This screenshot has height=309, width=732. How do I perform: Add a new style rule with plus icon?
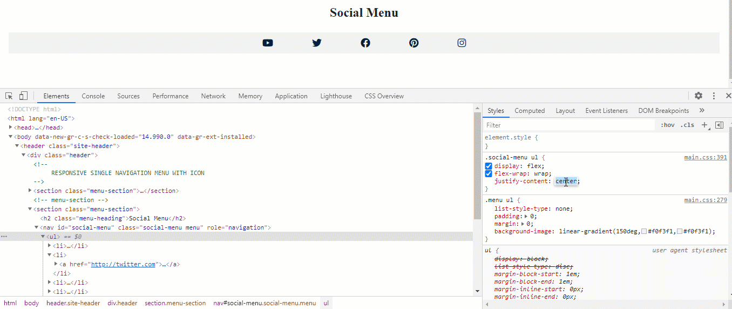[x=704, y=125]
